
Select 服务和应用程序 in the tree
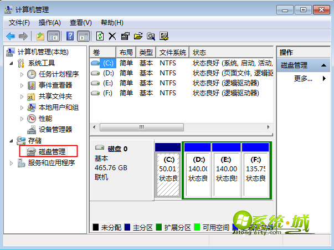coord(52,163)
